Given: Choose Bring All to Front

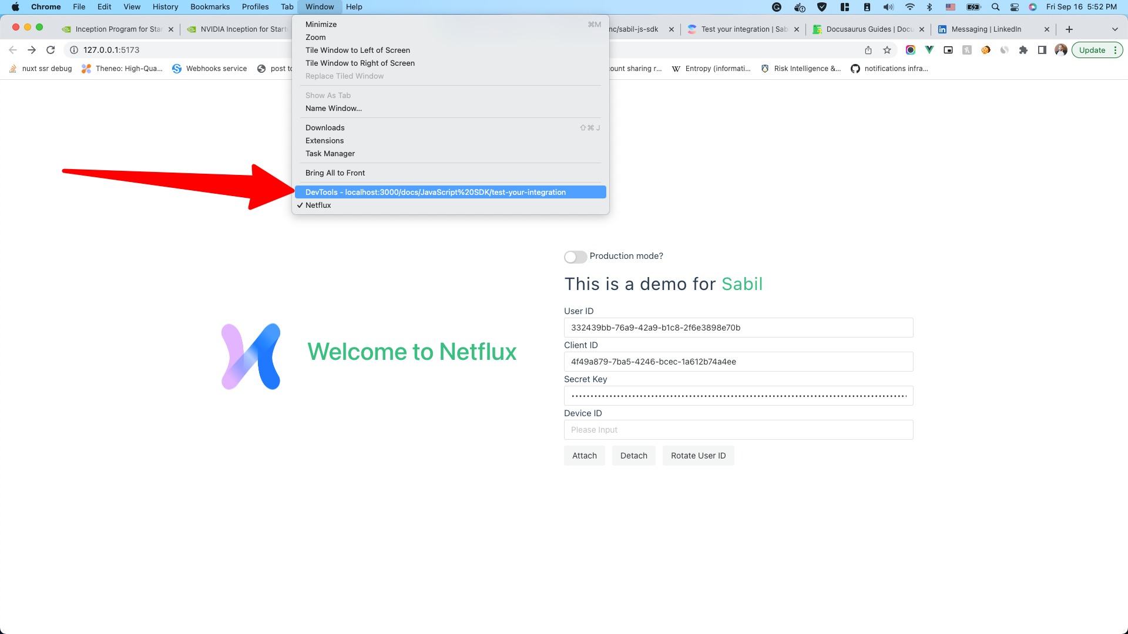Looking at the screenshot, I should click(x=450, y=173).
